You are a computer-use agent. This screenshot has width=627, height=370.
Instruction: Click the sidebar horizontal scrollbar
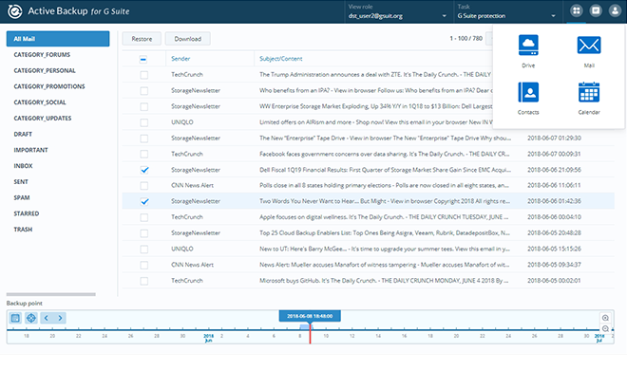point(50,294)
